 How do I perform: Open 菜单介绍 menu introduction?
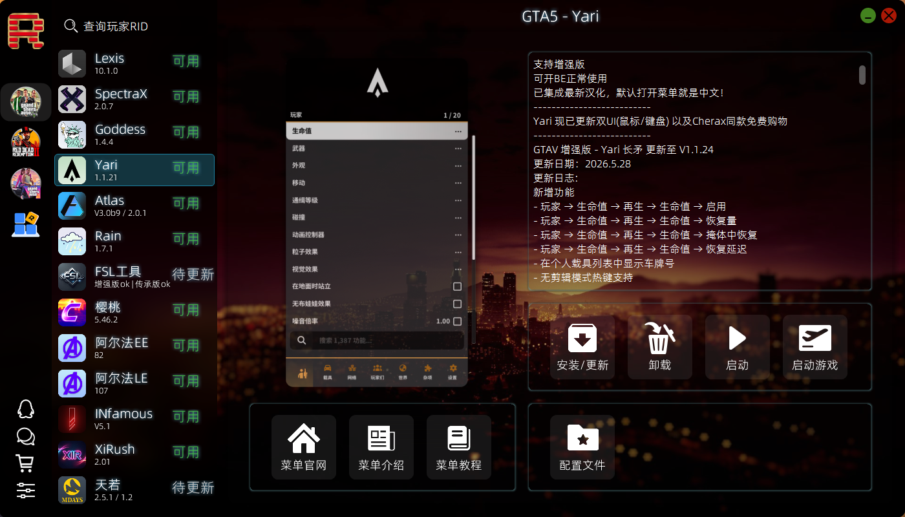pyautogui.click(x=381, y=447)
